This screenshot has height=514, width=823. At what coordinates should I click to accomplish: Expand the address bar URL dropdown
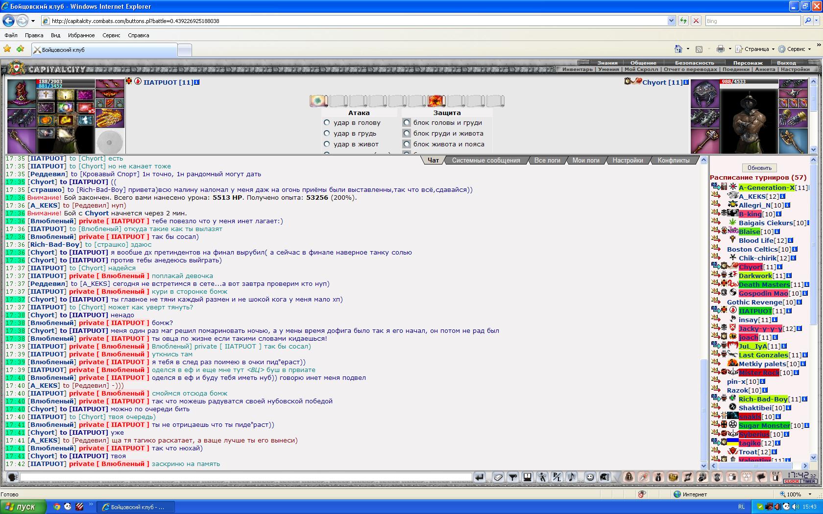point(671,21)
